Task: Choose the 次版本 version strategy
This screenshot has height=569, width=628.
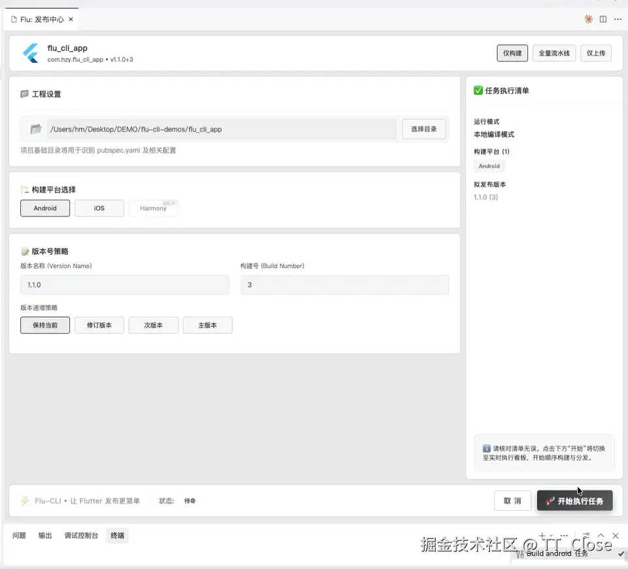Action: pos(153,325)
